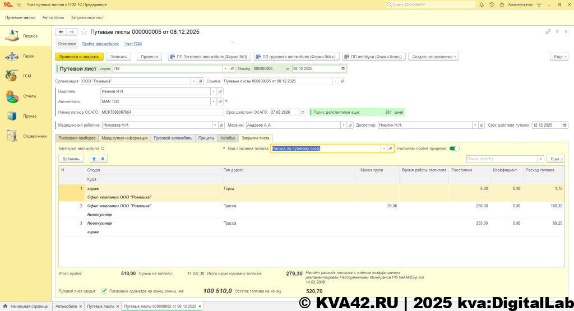Open calendar picker for document date
574x311 pixels.
(x=343, y=68)
